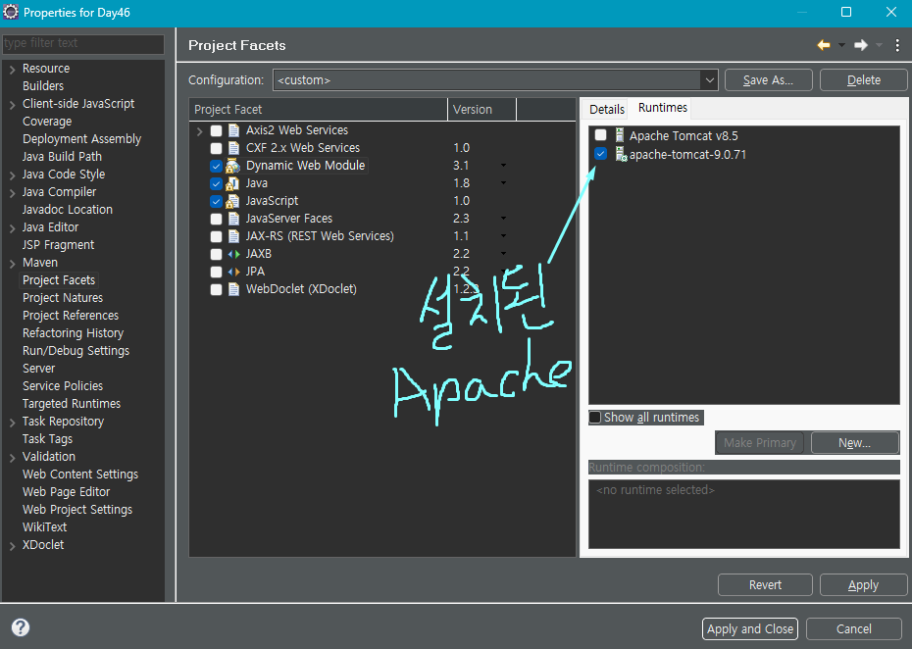This screenshot has width=912, height=649.
Task: Select Targeted Runtimes in the sidebar
Action: [72, 404]
